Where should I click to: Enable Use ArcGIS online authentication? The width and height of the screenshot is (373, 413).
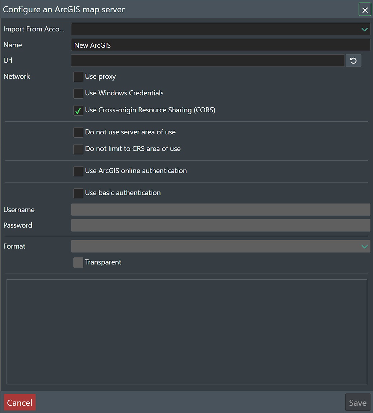pos(78,171)
